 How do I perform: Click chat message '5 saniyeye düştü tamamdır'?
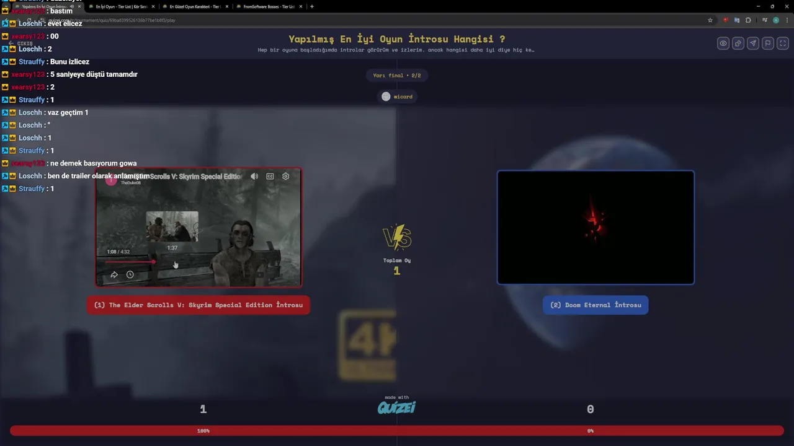coord(94,74)
